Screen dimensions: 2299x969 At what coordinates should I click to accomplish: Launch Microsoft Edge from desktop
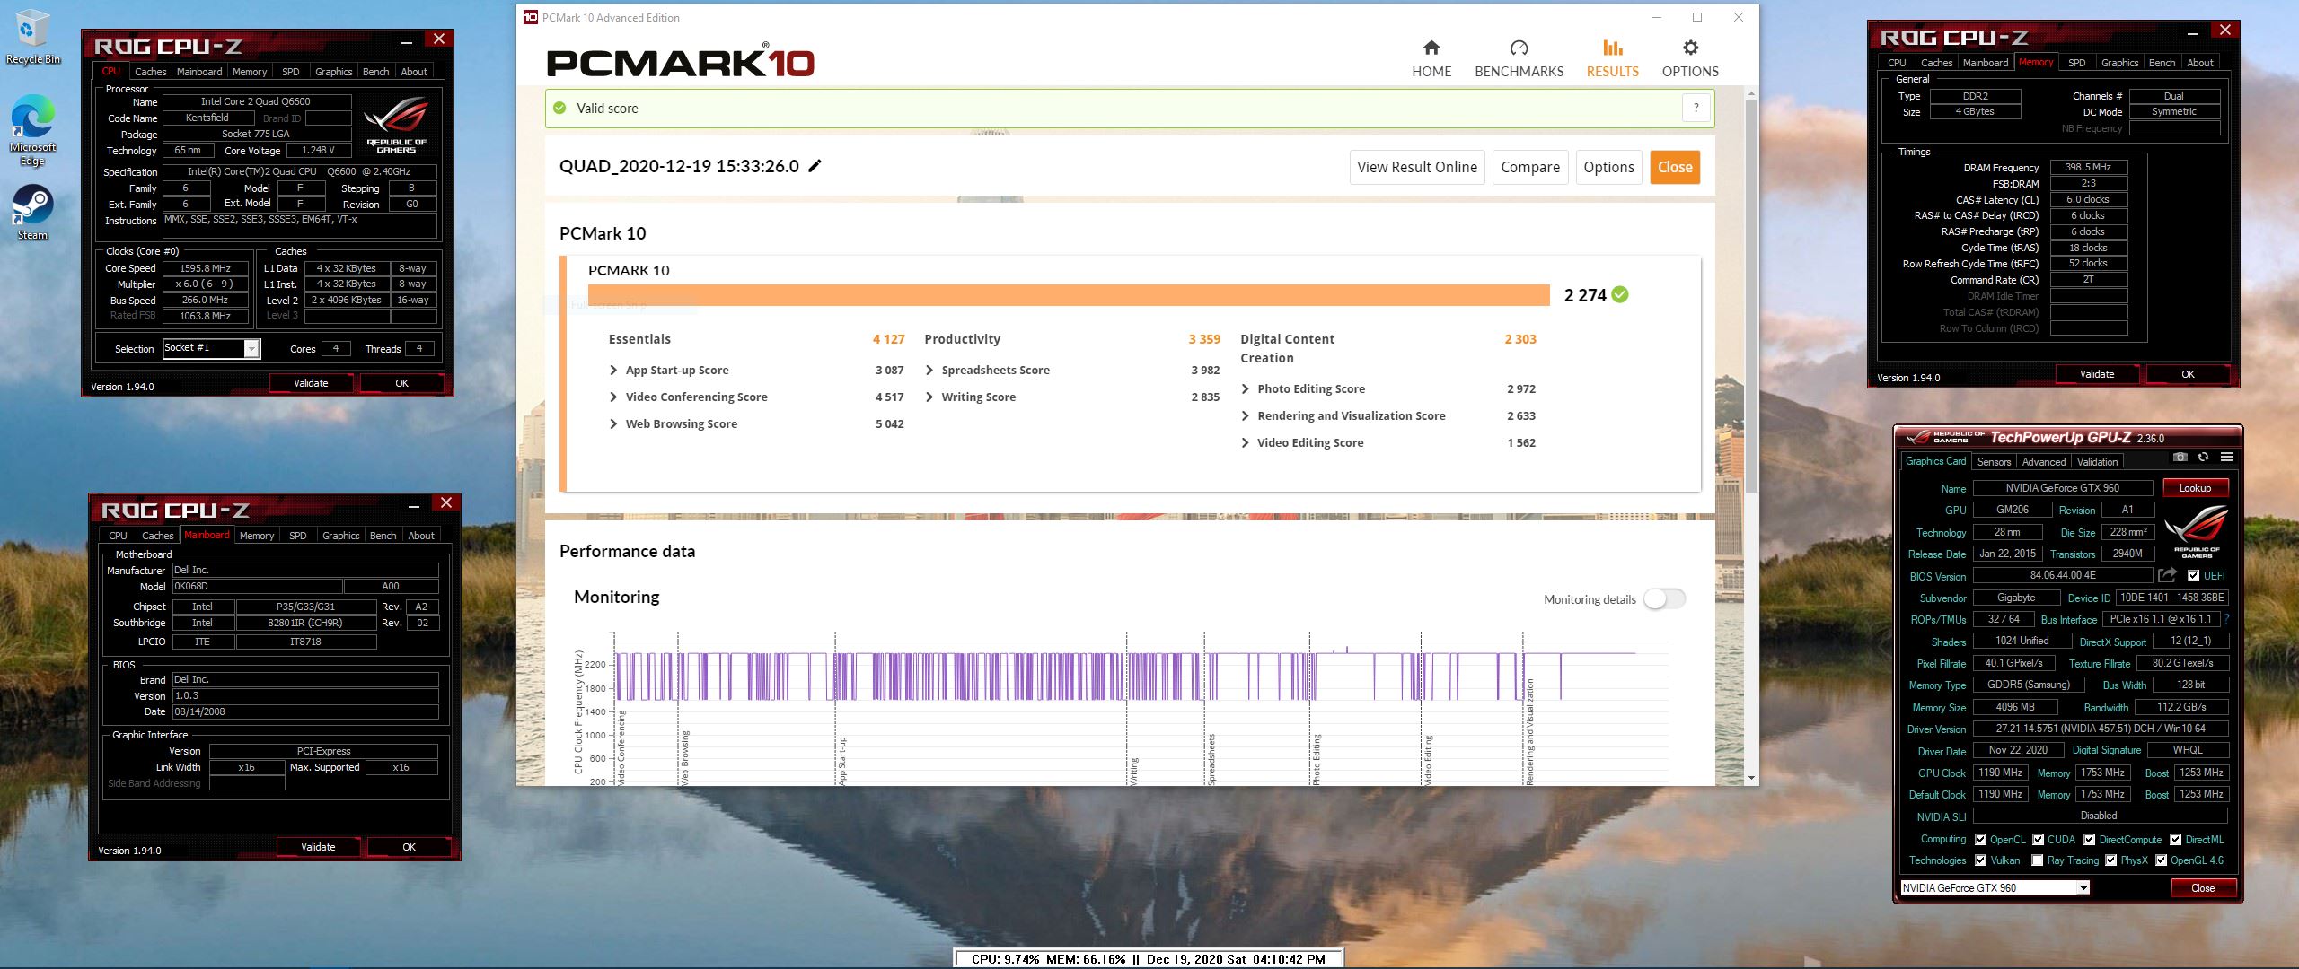coord(32,130)
